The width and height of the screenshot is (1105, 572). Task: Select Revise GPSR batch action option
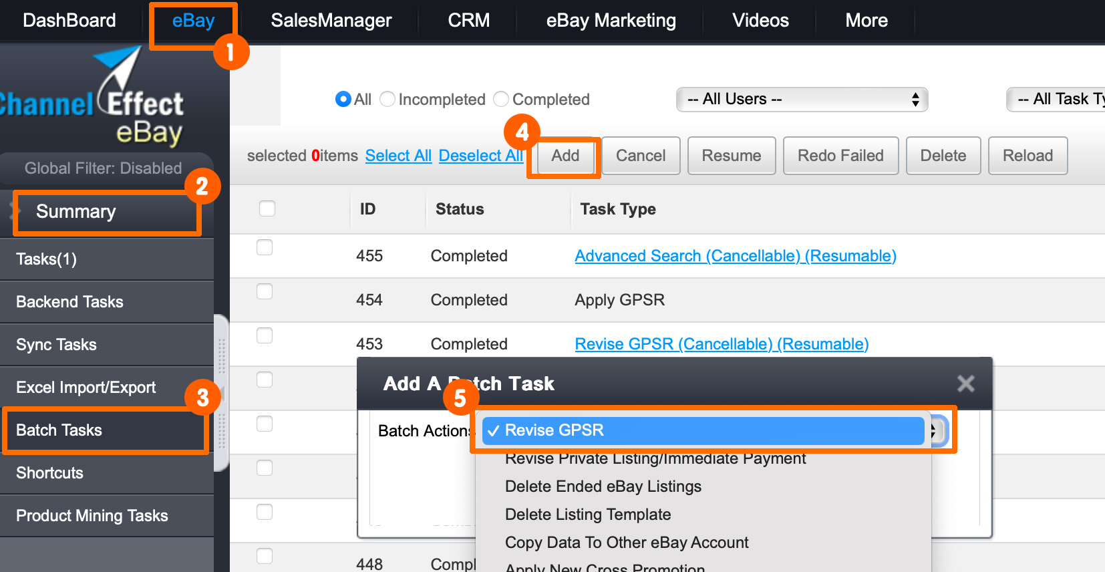click(703, 430)
